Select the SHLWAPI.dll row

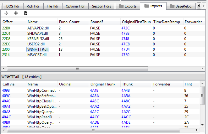coord(103,33)
